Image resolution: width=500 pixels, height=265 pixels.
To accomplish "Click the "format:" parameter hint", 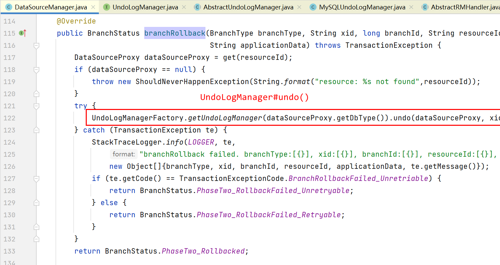I will [124, 154].
